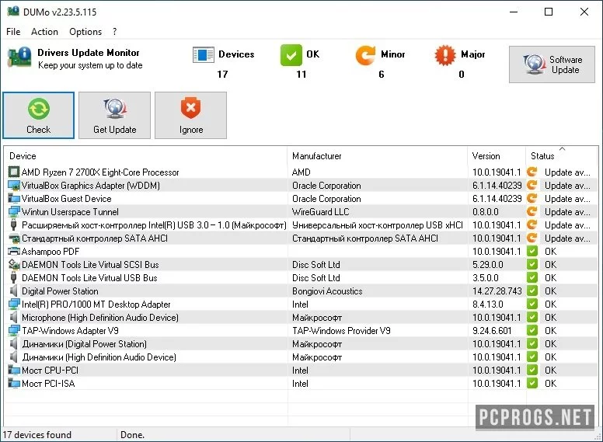Select Динамики (Digital Power Station) row
Image resolution: width=603 pixels, height=442 pixels.
click(301, 343)
